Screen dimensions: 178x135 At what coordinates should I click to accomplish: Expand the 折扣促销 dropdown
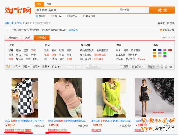tap(138, 67)
